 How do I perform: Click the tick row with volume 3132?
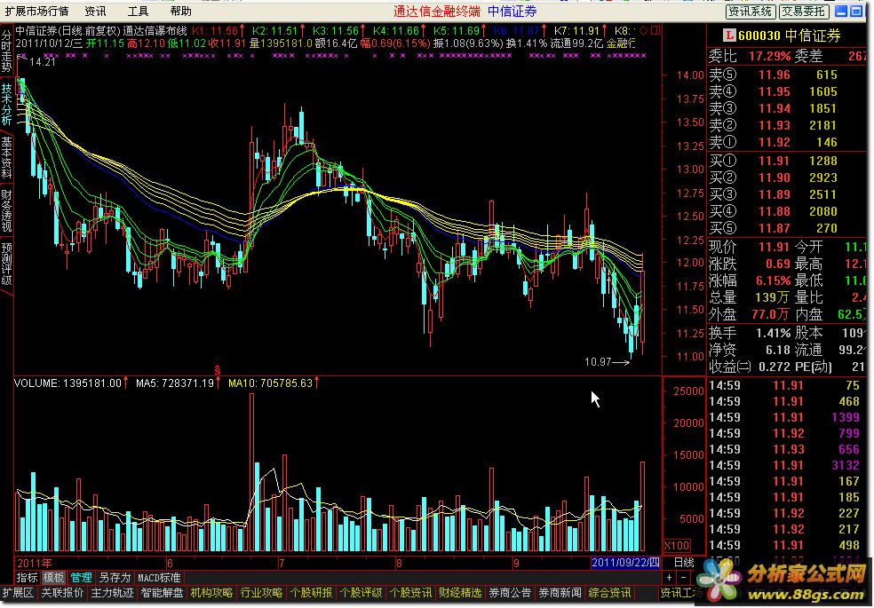[787, 465]
